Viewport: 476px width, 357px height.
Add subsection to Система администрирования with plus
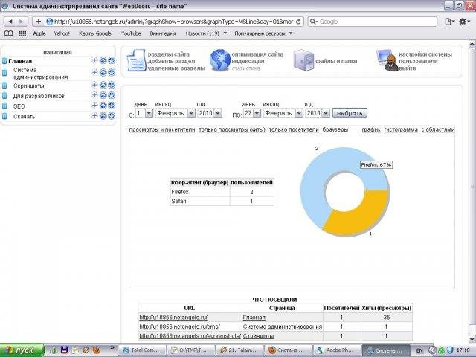94,72
